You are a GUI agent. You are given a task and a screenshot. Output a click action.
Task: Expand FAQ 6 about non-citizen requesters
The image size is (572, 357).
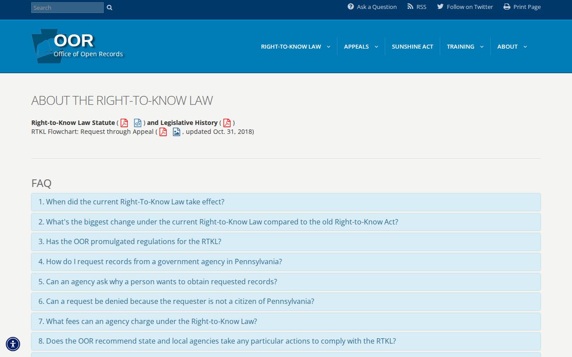click(286, 302)
